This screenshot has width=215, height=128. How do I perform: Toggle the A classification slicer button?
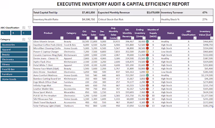(6, 33)
